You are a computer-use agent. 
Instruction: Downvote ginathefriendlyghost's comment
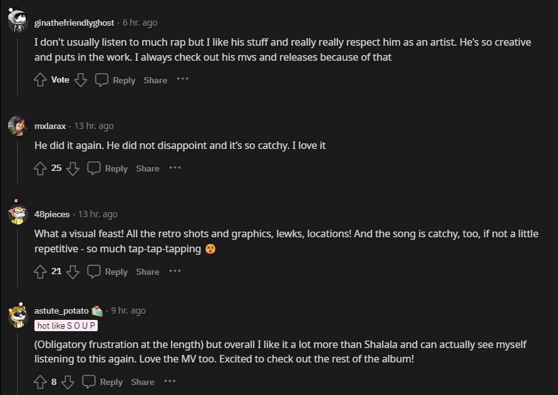click(x=80, y=80)
